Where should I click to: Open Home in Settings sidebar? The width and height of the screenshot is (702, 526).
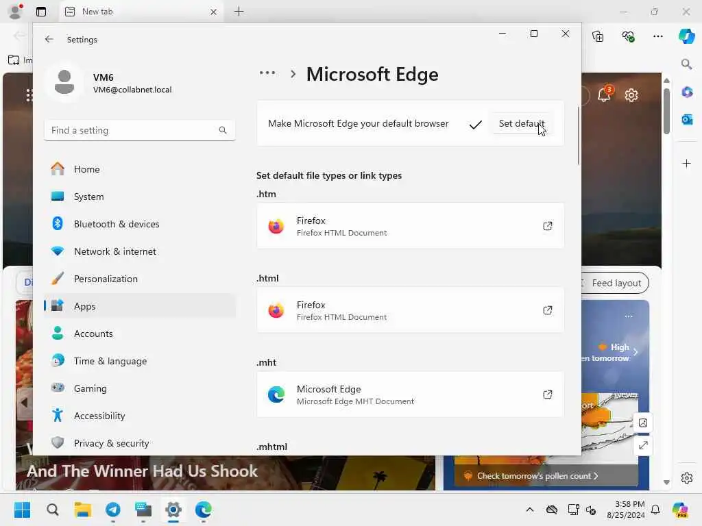140,169
